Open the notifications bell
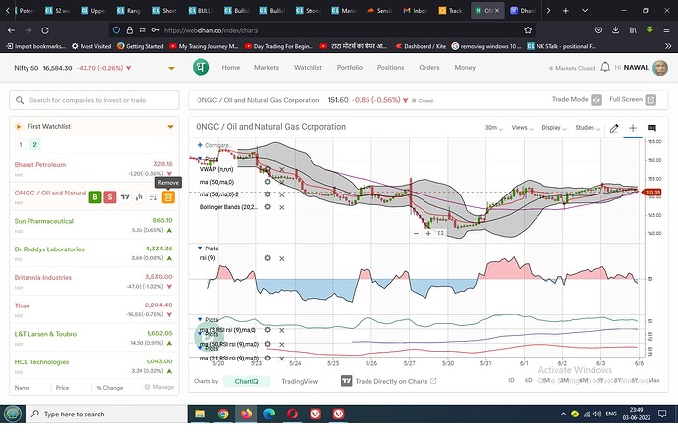 pos(605,67)
